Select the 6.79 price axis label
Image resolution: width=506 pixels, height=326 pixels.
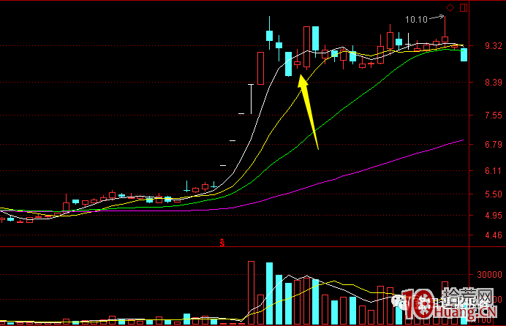tap(494, 144)
